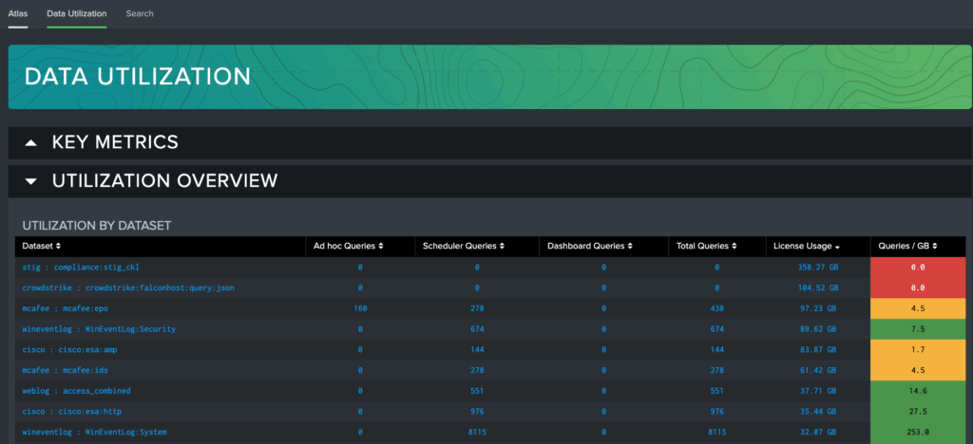973x444 pixels.
Task: Click green 27.5 Queries/GB cell
Action: [919, 411]
